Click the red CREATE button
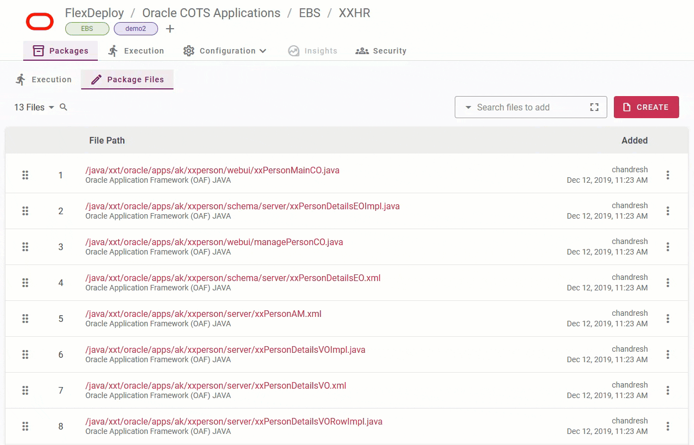Image resolution: width=694 pixels, height=445 pixels. pyautogui.click(x=646, y=107)
